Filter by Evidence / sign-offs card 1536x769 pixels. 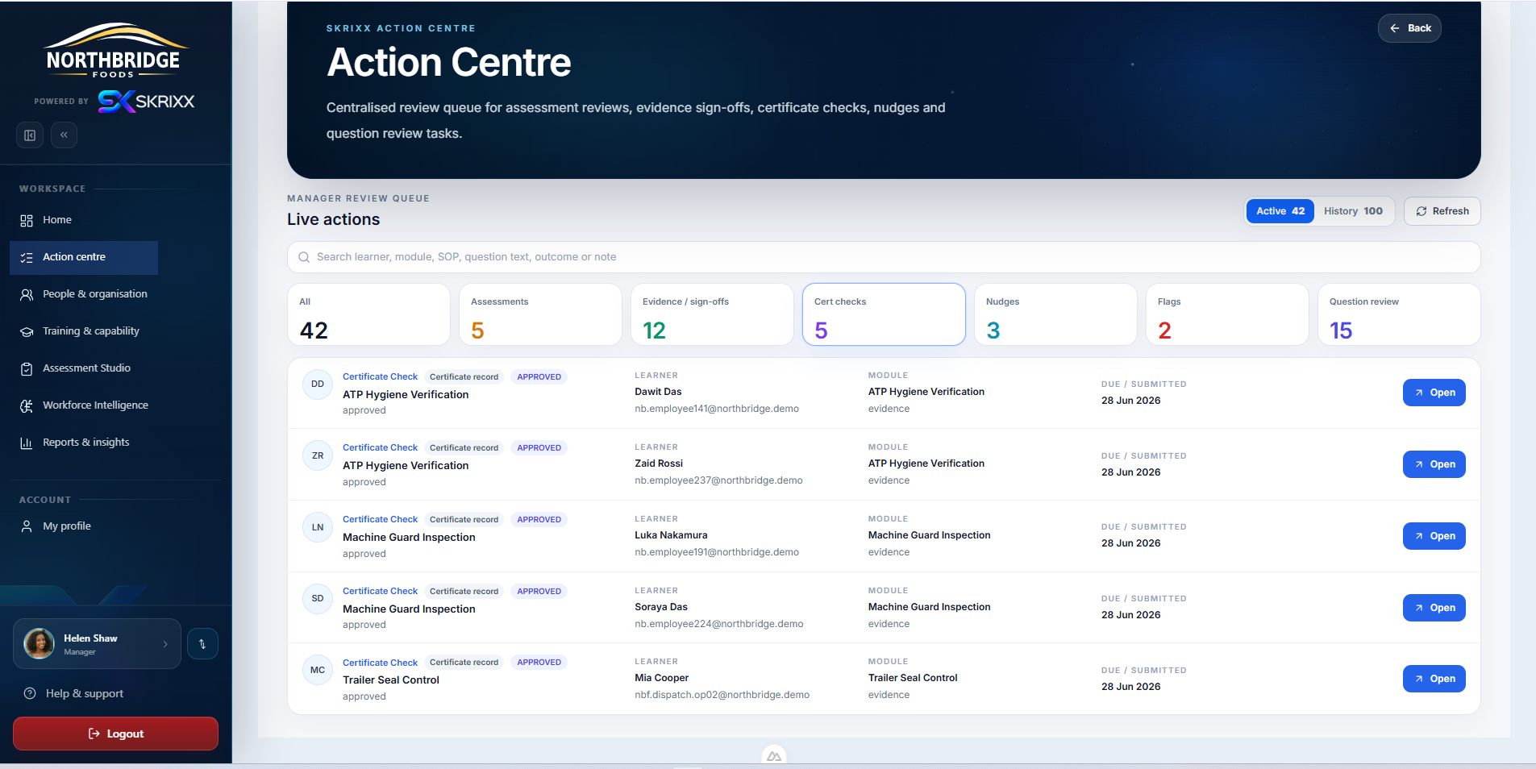712,314
